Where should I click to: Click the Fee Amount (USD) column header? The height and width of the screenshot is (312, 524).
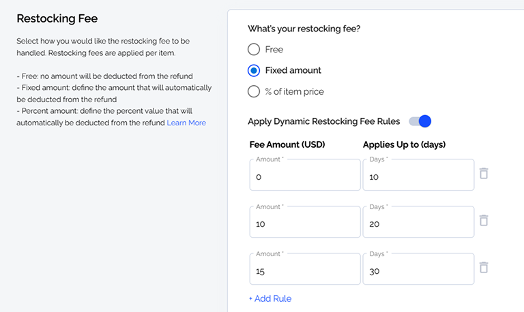[x=287, y=144]
